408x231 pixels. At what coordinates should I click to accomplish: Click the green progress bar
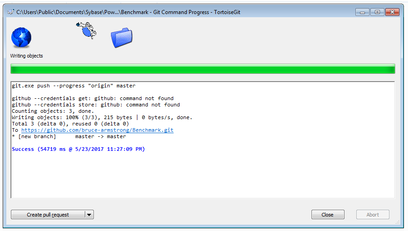[x=203, y=69]
